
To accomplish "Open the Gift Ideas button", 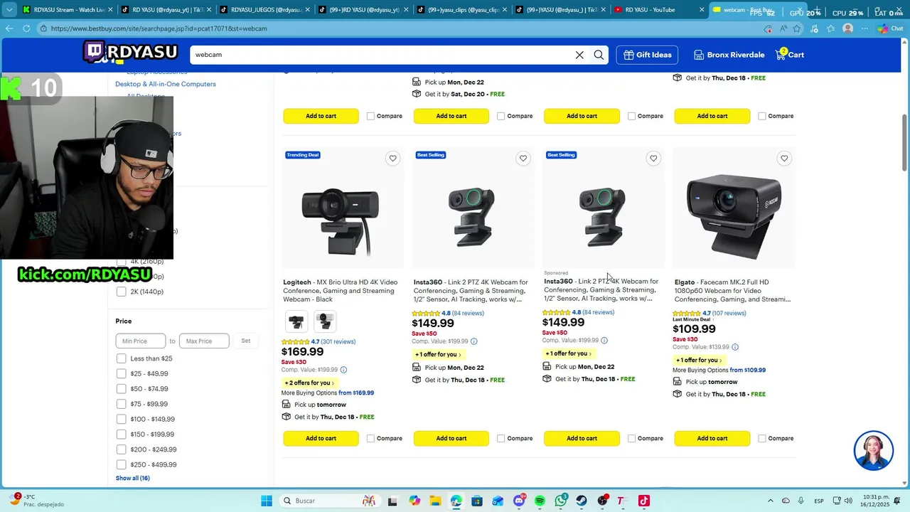I will click(x=648, y=55).
